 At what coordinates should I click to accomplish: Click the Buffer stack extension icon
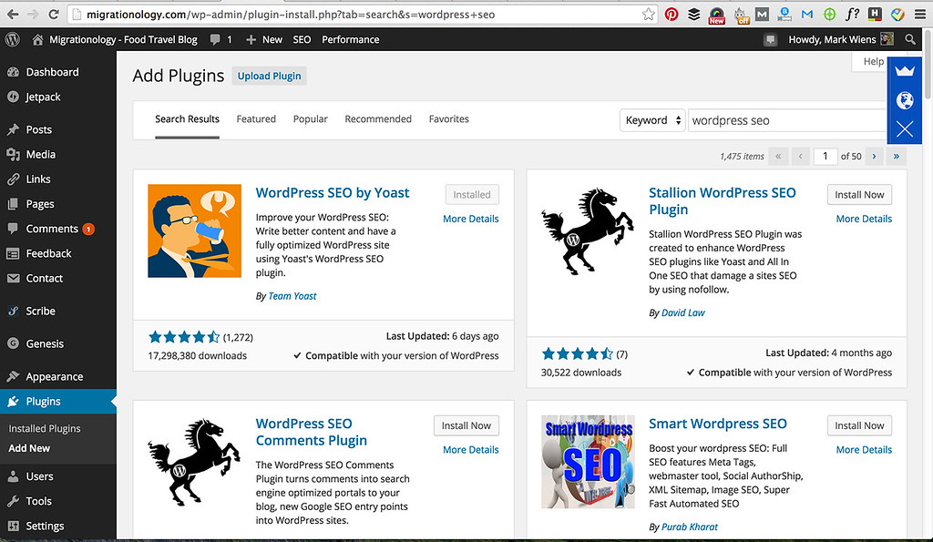pyautogui.click(x=693, y=15)
